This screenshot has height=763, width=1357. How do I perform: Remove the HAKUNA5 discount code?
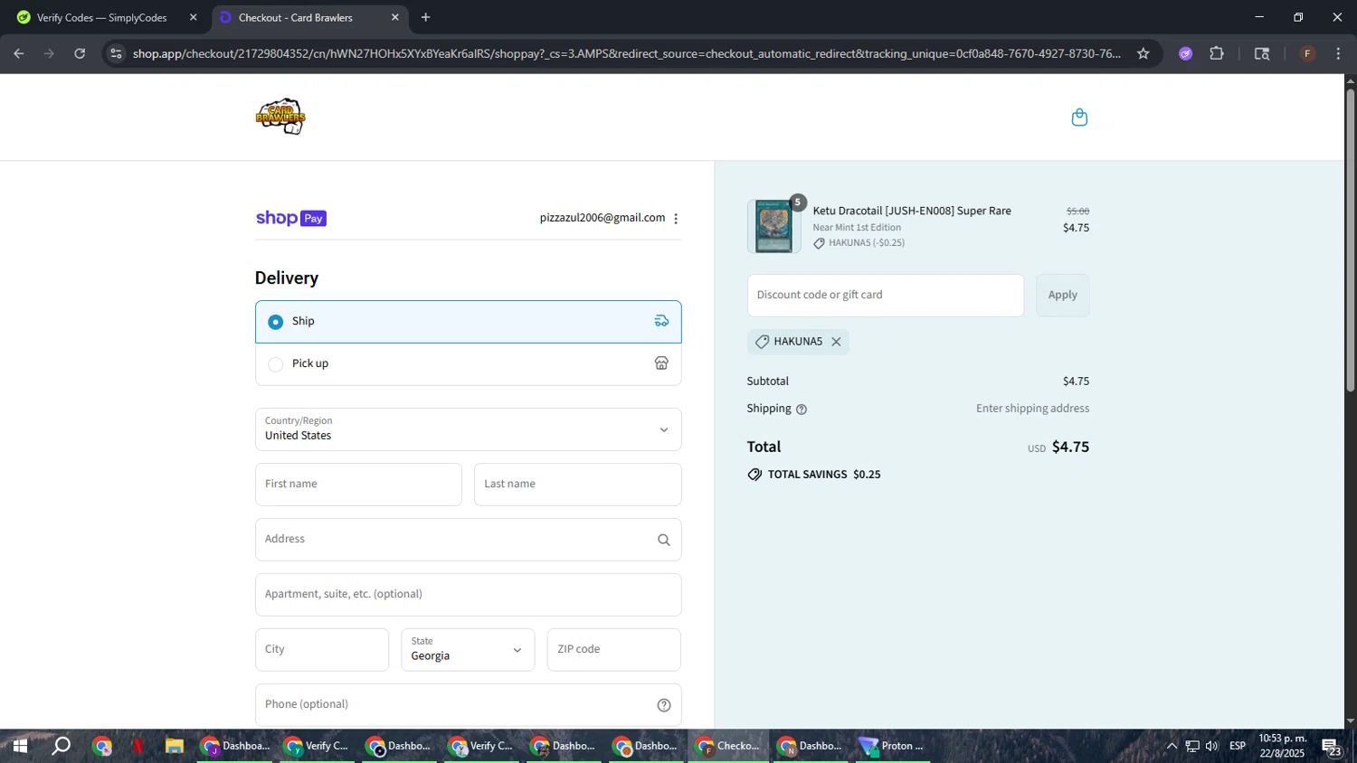836,342
